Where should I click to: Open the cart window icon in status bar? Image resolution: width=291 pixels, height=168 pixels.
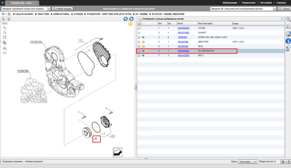coord(283,162)
